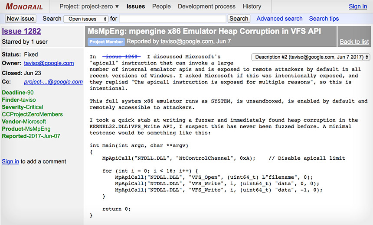The height and width of the screenshot is (225, 373).
Task: Click owner taviso@google.com link
Action: (x=49, y=63)
